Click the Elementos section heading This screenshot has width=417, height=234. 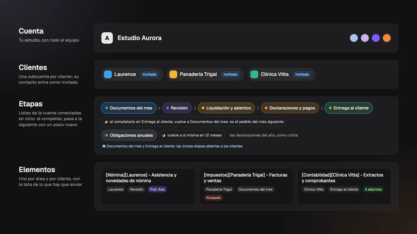point(37,170)
